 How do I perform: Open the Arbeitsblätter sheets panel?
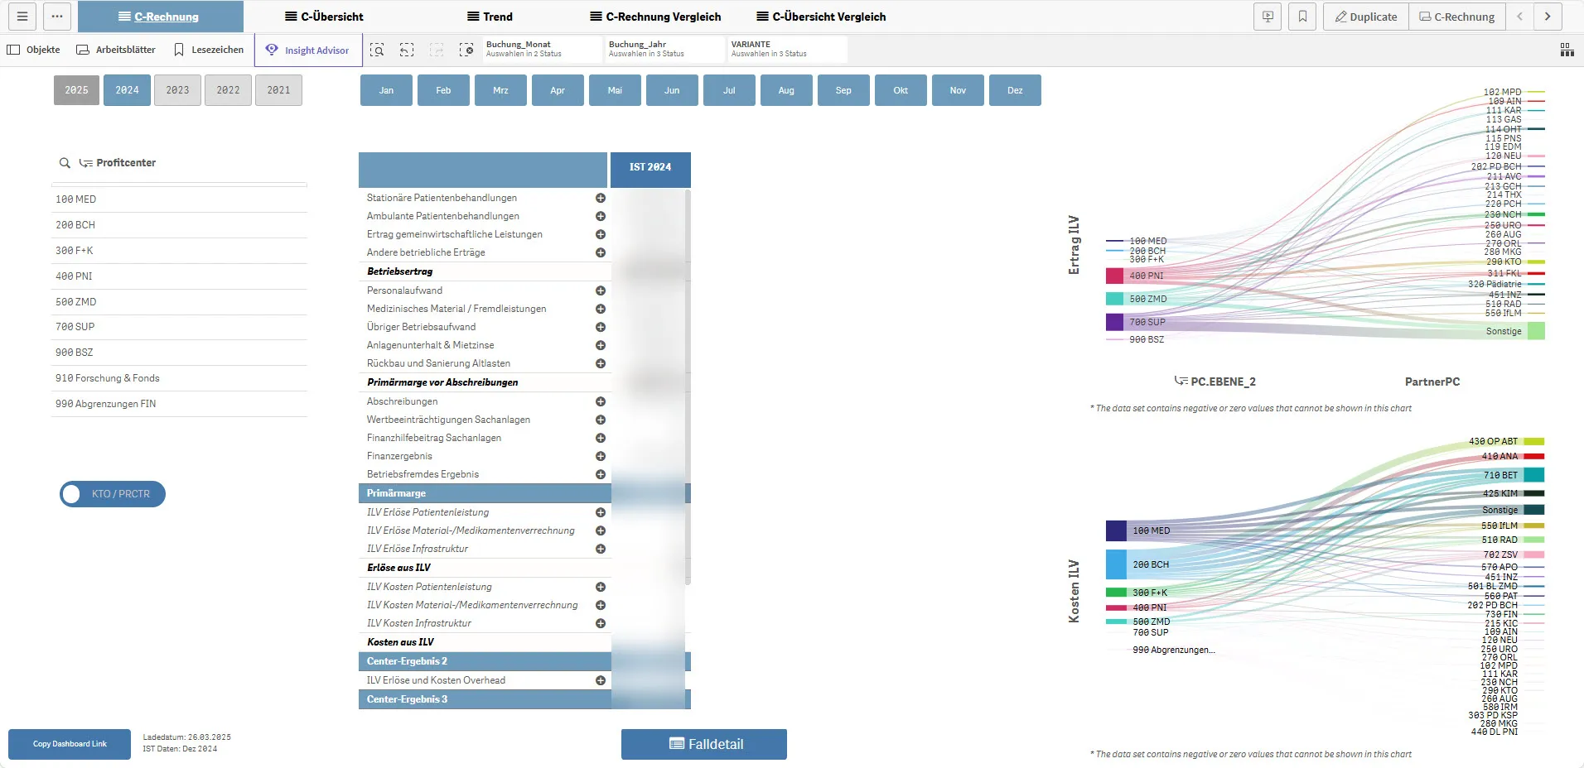point(116,50)
